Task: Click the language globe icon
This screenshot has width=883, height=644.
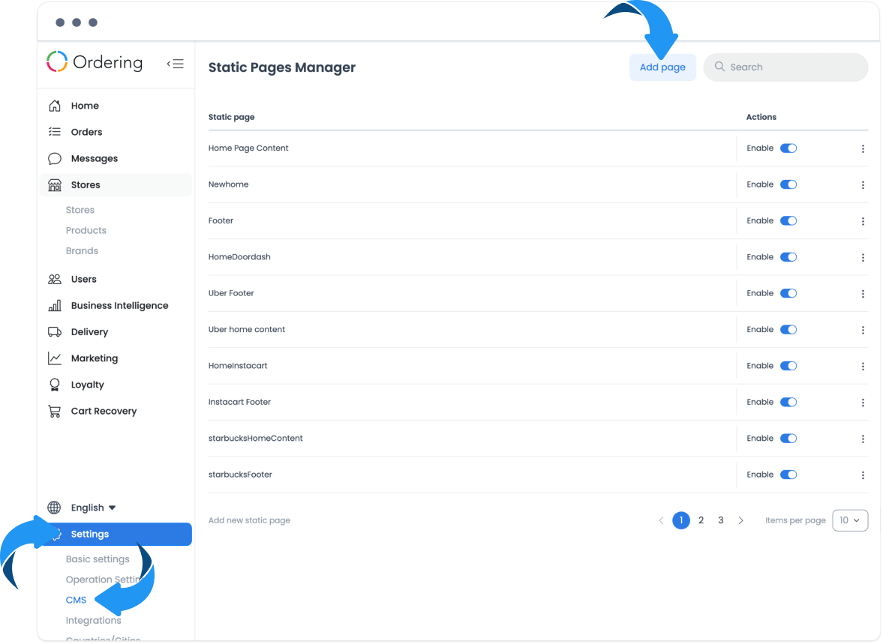Action: pos(54,508)
